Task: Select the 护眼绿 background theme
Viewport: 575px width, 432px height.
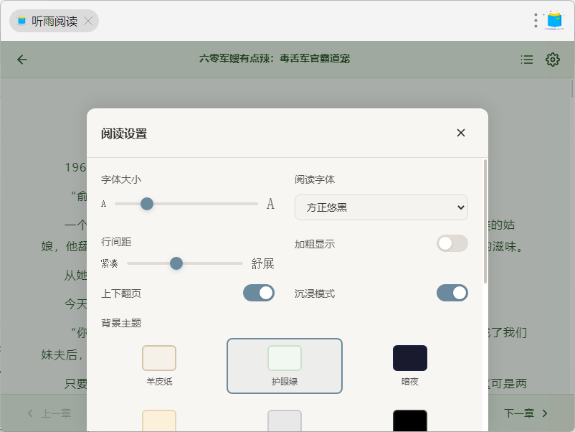Action: pyautogui.click(x=285, y=366)
